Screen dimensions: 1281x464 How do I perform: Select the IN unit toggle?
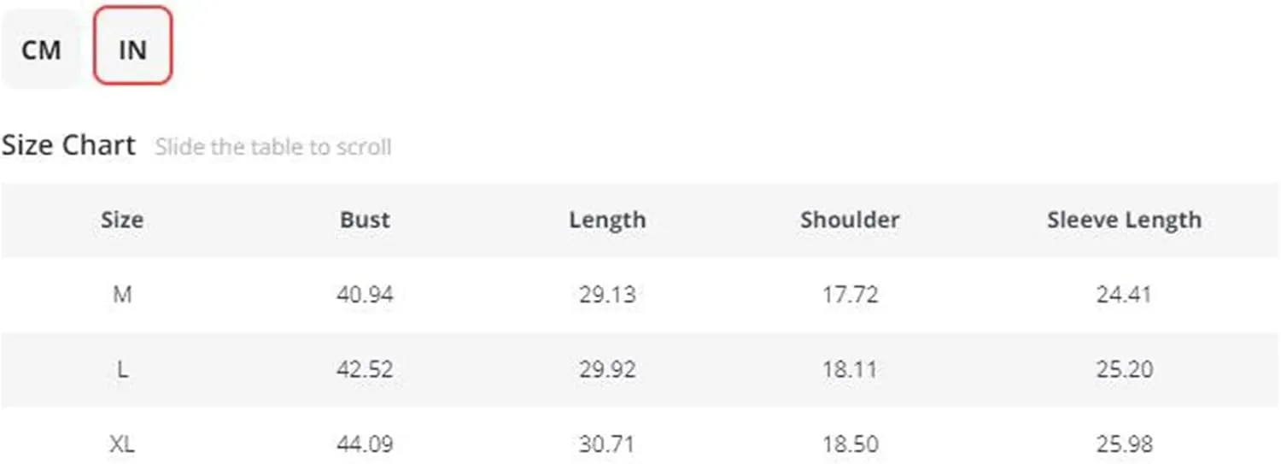[x=132, y=45]
